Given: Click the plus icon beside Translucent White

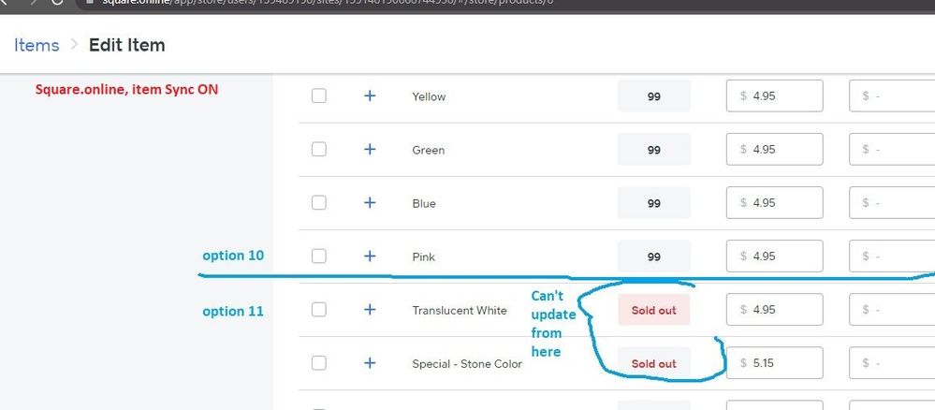Looking at the screenshot, I should coord(370,310).
